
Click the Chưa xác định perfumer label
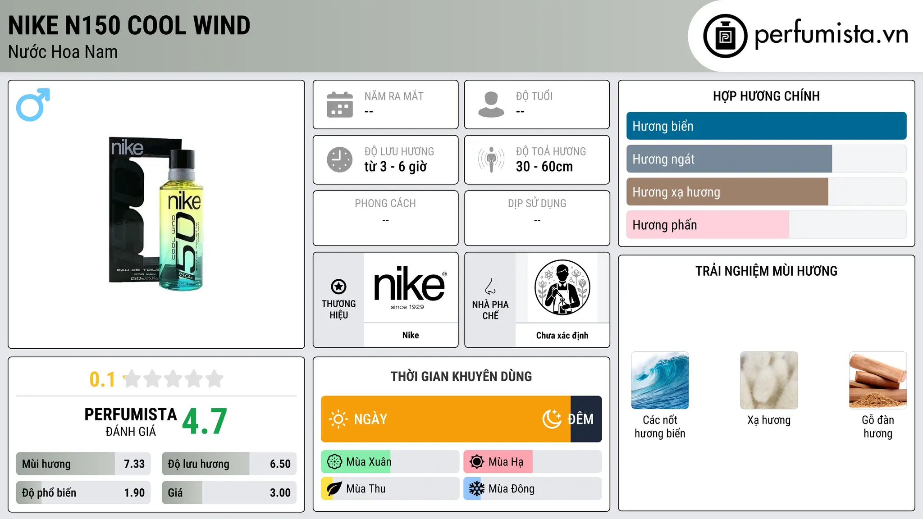pyautogui.click(x=562, y=335)
